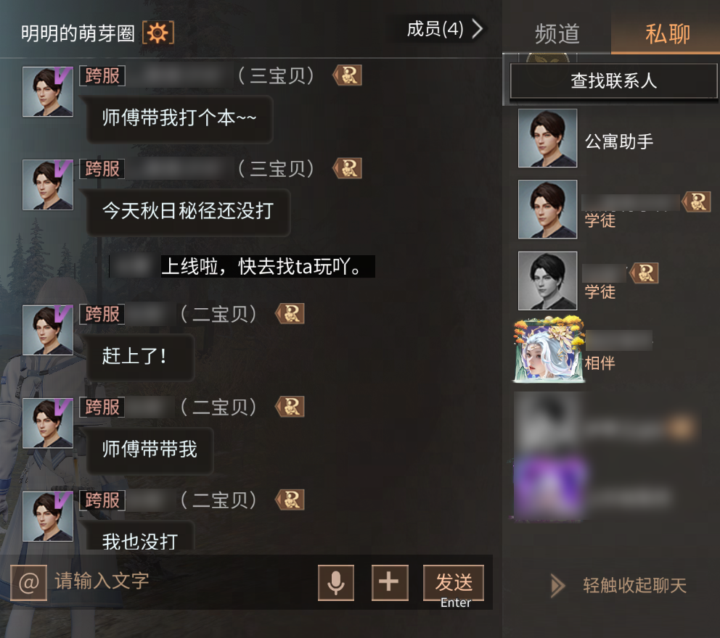Open the 公寓助手 contact chat

tap(615, 138)
